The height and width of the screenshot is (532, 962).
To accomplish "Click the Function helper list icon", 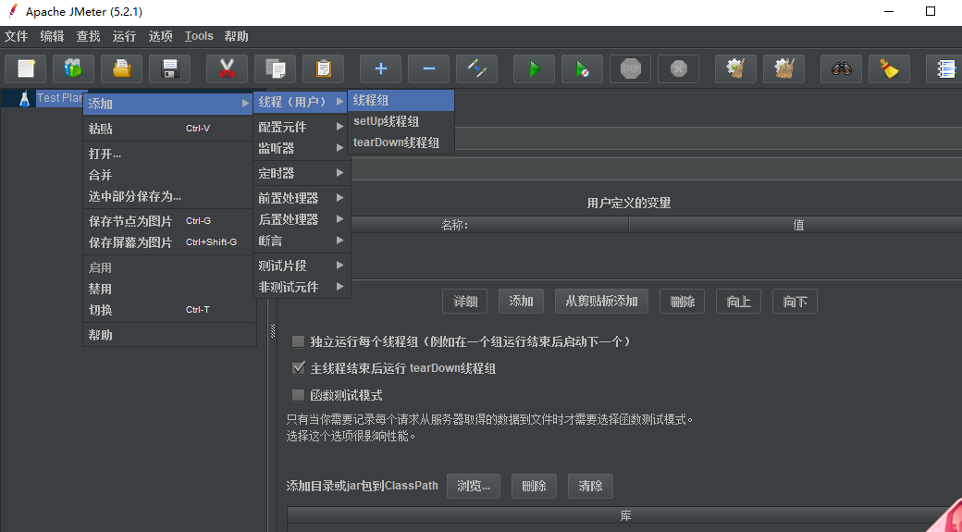I will [946, 68].
